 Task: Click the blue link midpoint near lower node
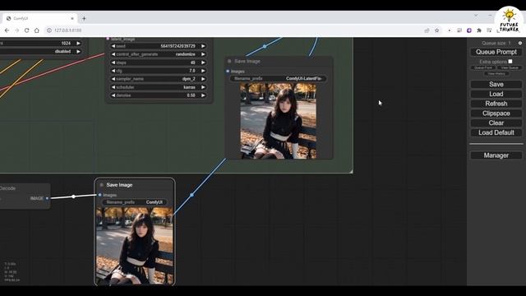coord(191,195)
